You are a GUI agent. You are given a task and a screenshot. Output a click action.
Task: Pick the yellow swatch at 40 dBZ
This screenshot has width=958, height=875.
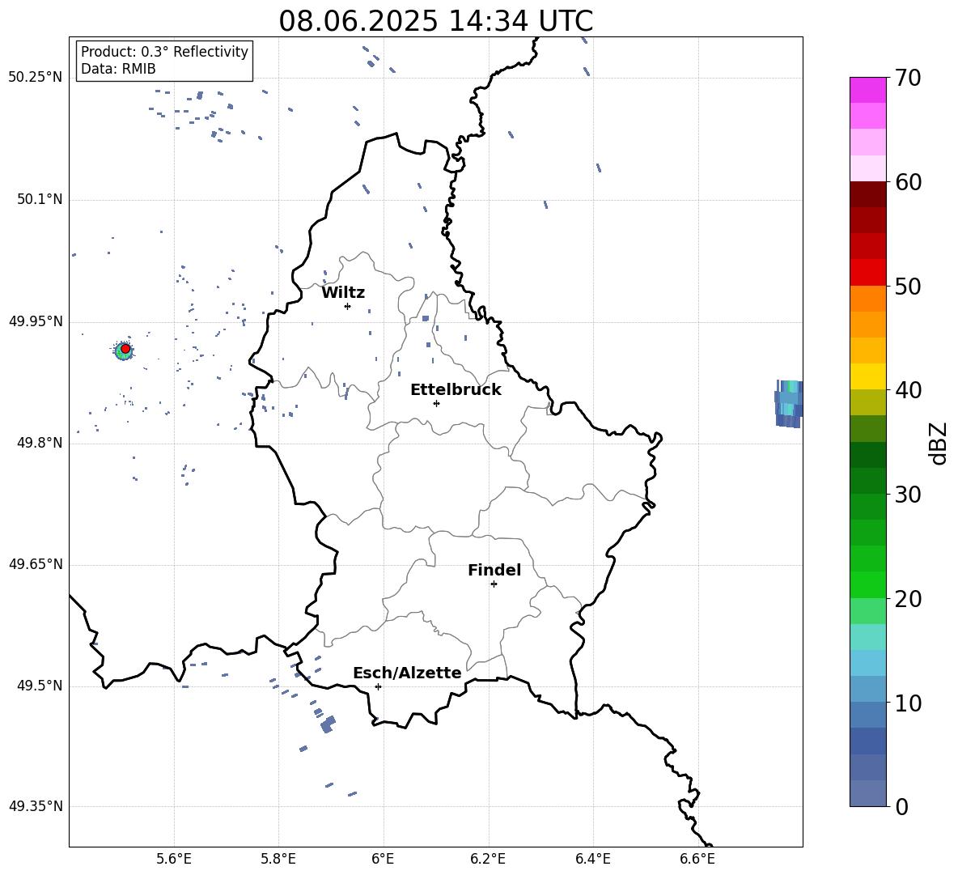(x=867, y=376)
